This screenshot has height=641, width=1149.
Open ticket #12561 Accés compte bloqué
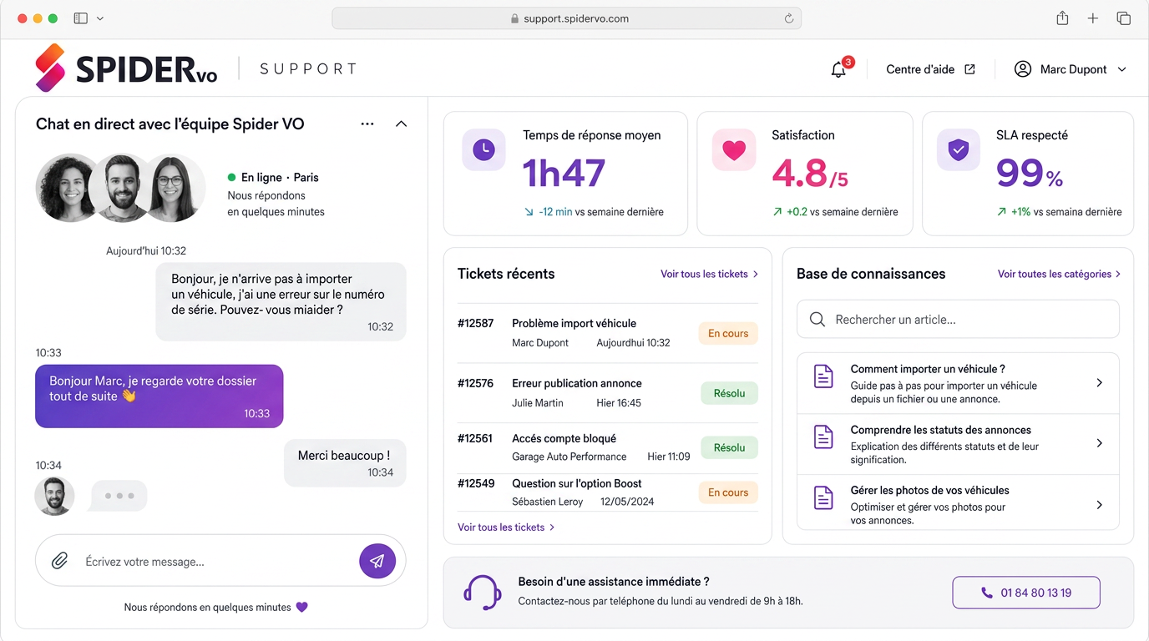pyautogui.click(x=608, y=447)
